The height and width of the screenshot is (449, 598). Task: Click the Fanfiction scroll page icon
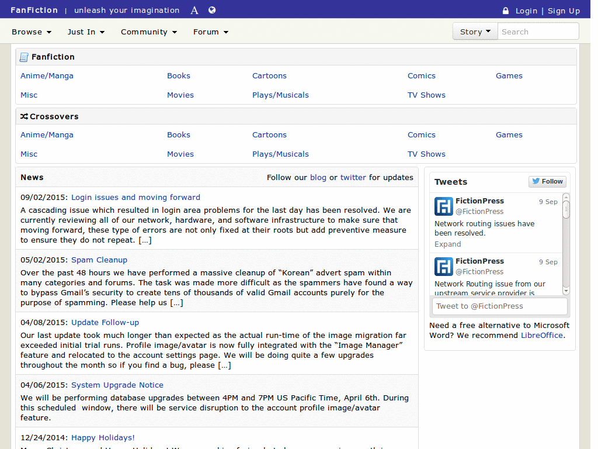tap(24, 57)
